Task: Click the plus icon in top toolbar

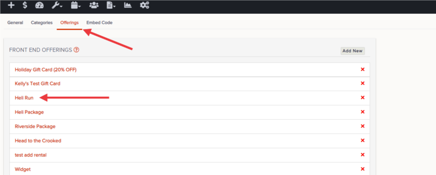Action: [11, 5]
